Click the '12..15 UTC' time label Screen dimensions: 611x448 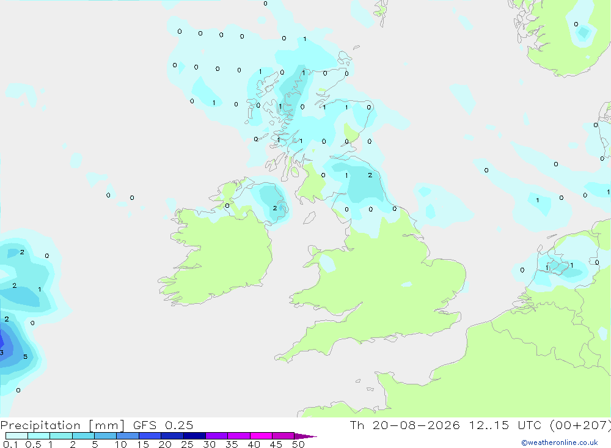pyautogui.click(x=507, y=425)
